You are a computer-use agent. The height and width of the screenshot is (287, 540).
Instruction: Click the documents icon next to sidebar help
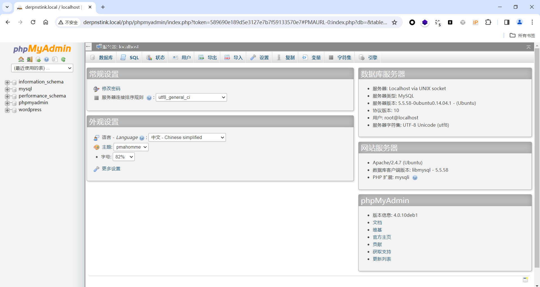55,59
